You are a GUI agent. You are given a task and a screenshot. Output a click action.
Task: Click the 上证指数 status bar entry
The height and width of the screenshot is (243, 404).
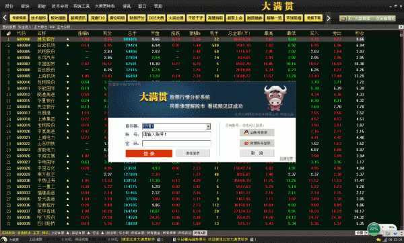35,240
